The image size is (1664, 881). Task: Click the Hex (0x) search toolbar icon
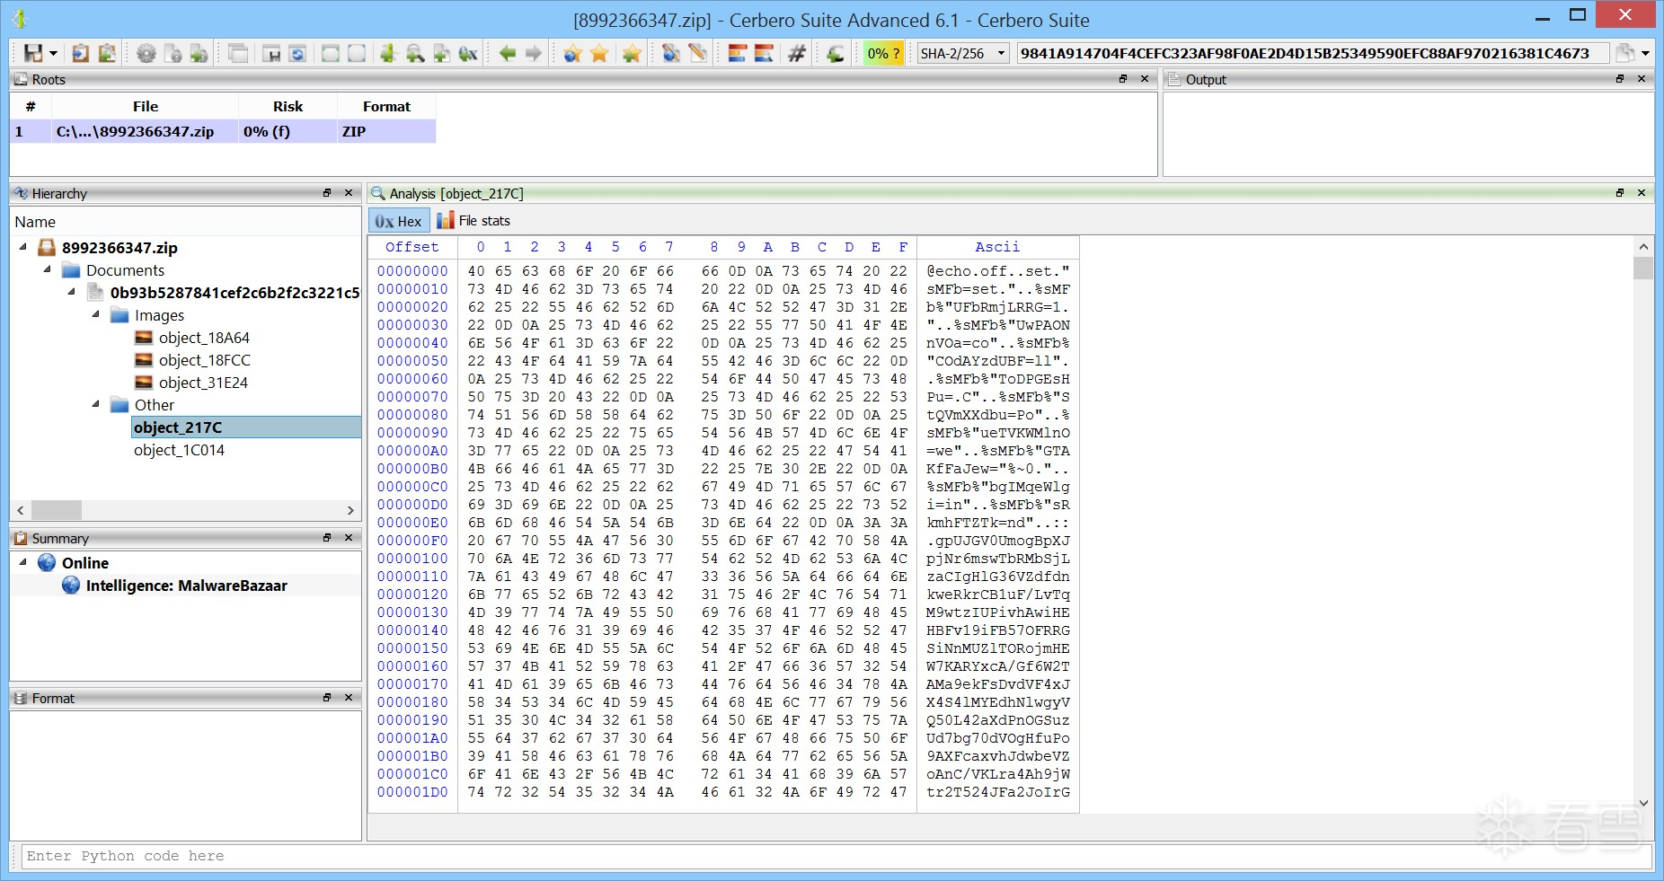coord(468,54)
